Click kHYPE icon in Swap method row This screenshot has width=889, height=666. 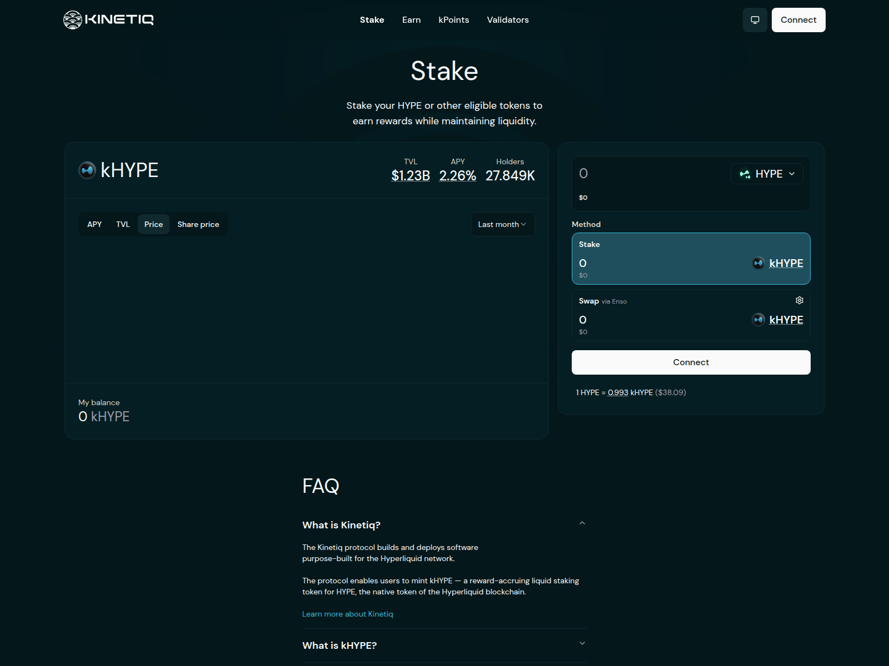tap(758, 320)
